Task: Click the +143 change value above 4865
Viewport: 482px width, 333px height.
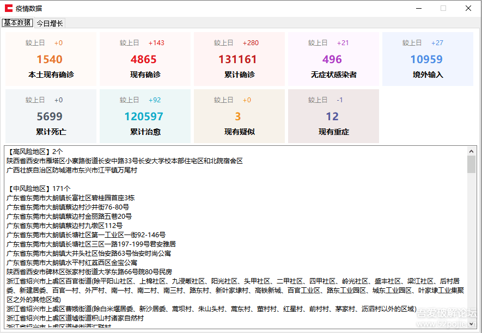Action: 156,42
